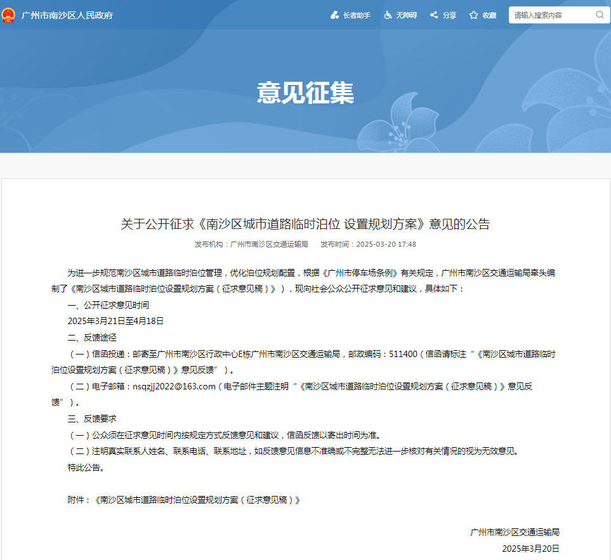Viewport: 611px width, 560px height.
Task: Click the magnifier search icon
Action: pos(600,15)
